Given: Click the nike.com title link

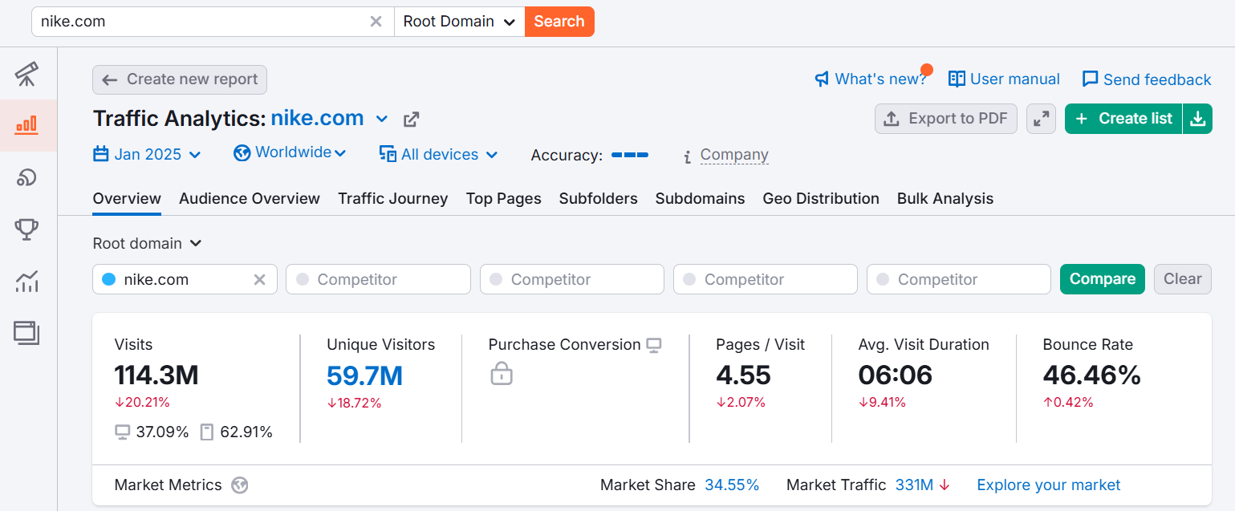Looking at the screenshot, I should pyautogui.click(x=317, y=119).
